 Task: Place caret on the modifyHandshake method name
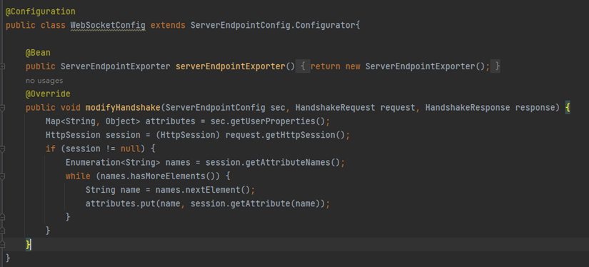pos(124,107)
